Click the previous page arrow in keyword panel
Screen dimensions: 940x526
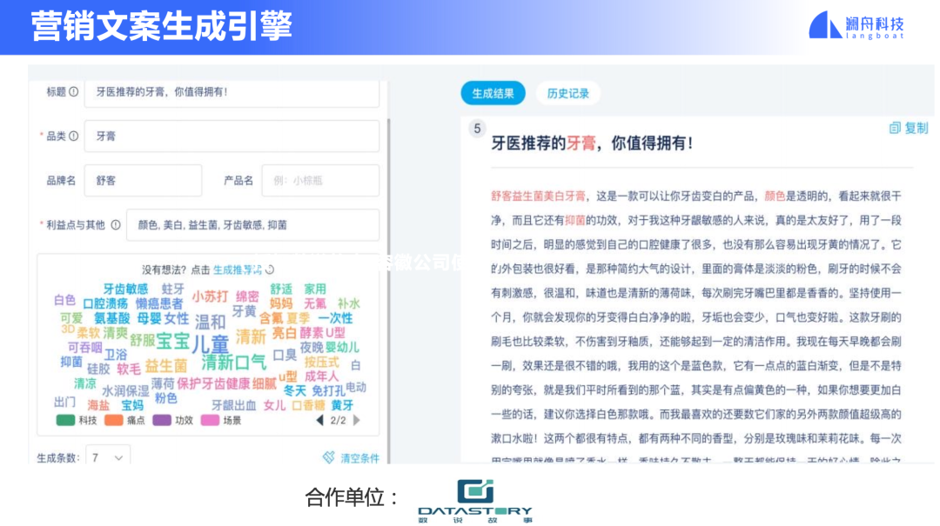pyautogui.click(x=321, y=420)
